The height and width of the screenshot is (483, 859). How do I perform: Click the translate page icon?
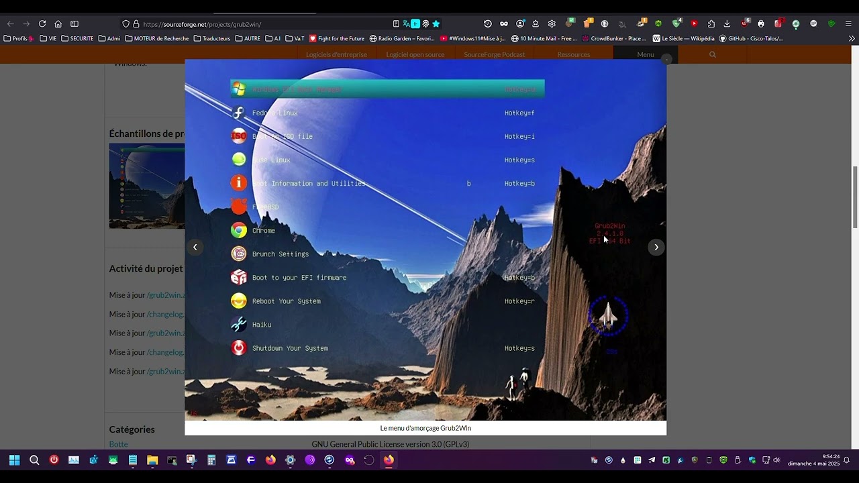pos(406,24)
